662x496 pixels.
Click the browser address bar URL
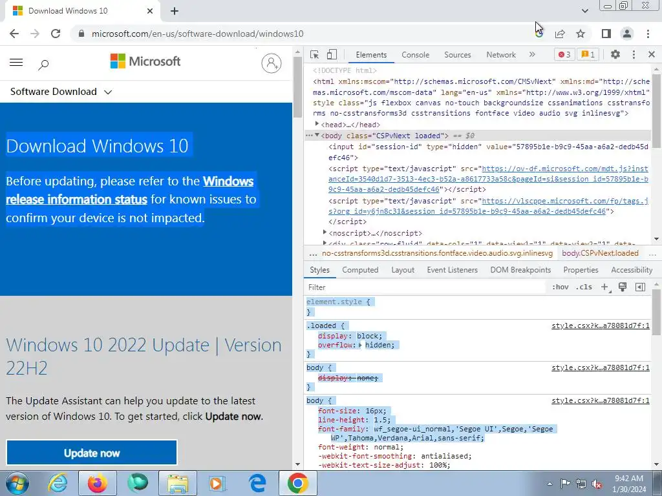(198, 34)
